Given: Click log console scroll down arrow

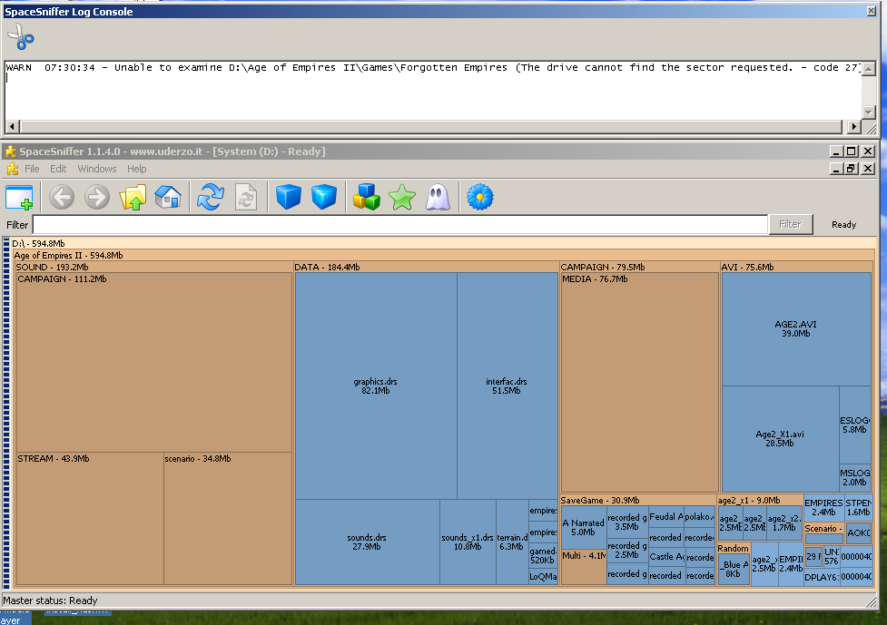Looking at the screenshot, I should click(868, 112).
